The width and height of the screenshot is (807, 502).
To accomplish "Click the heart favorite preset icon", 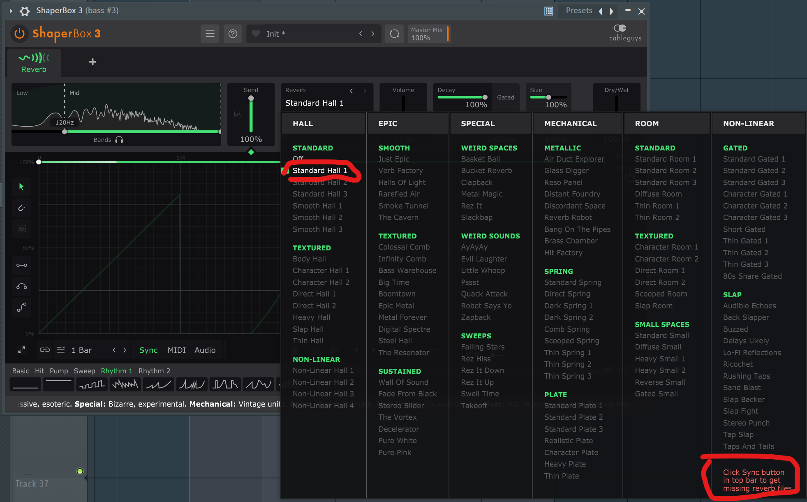I will (256, 34).
